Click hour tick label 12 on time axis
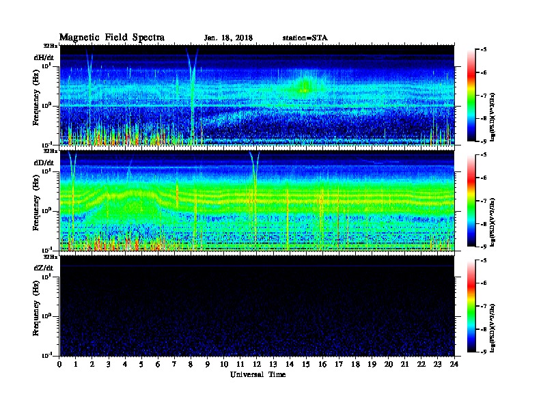The image size is (541, 418). (x=257, y=365)
